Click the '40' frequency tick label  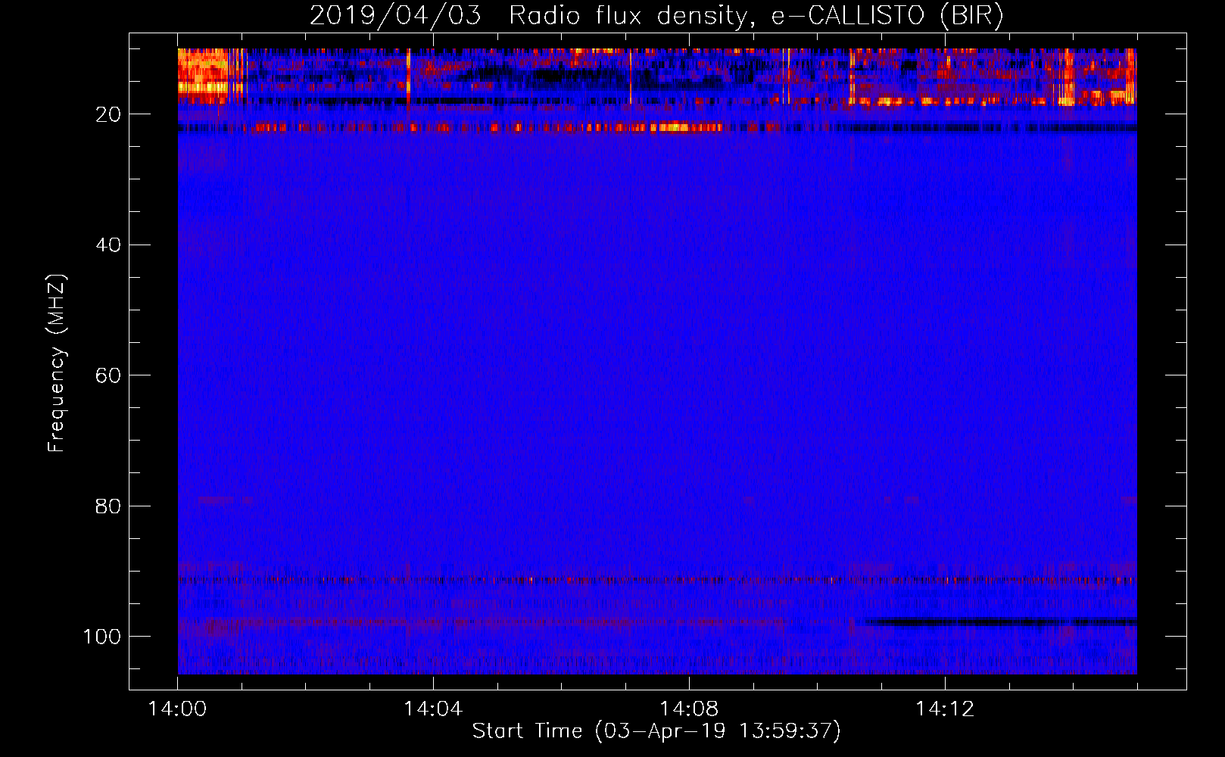click(108, 245)
